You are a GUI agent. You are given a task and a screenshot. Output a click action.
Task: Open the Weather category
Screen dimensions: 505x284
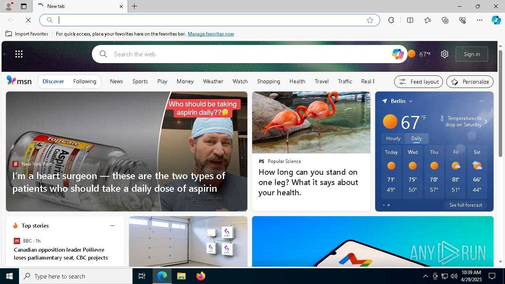(213, 81)
